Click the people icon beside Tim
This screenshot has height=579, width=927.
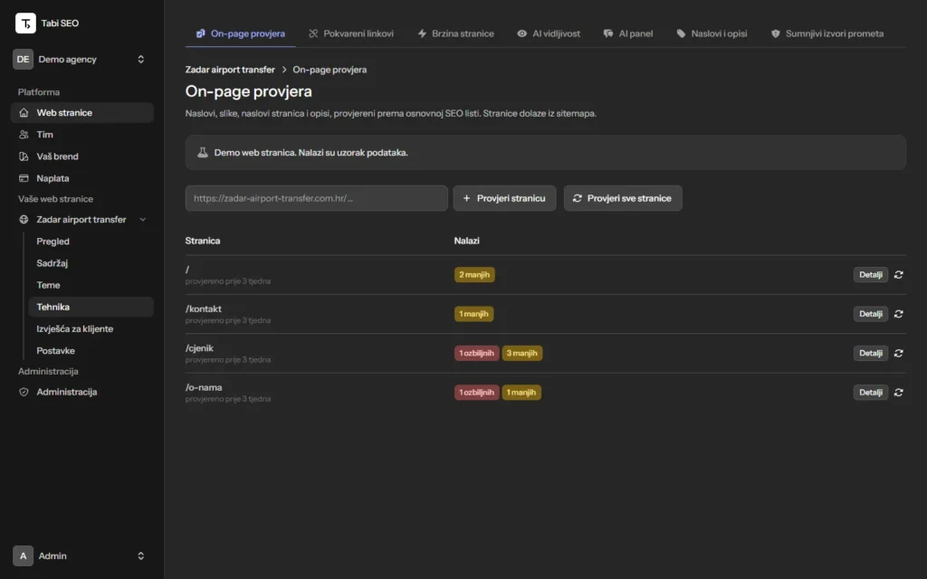tap(24, 135)
